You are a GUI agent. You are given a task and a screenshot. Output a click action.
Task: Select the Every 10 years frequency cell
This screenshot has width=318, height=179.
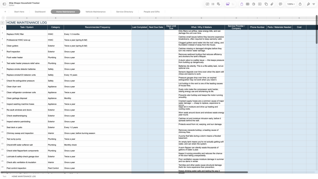pyautogui.click(x=97, y=74)
